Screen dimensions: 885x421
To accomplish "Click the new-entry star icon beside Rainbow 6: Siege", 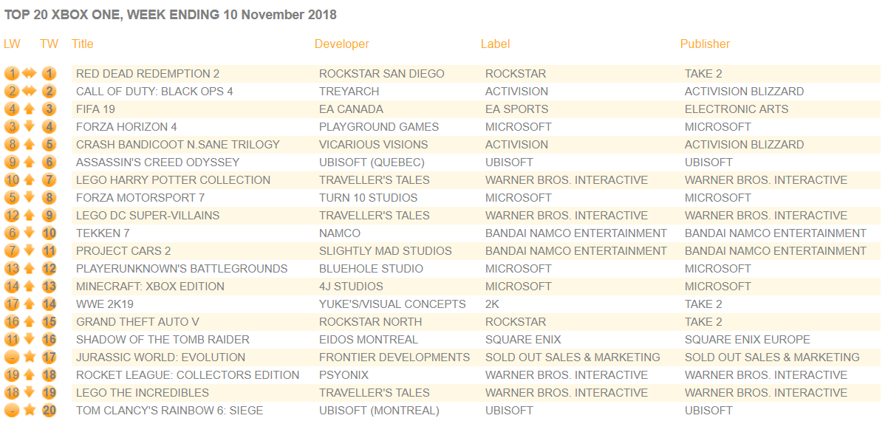I will pos(30,410).
